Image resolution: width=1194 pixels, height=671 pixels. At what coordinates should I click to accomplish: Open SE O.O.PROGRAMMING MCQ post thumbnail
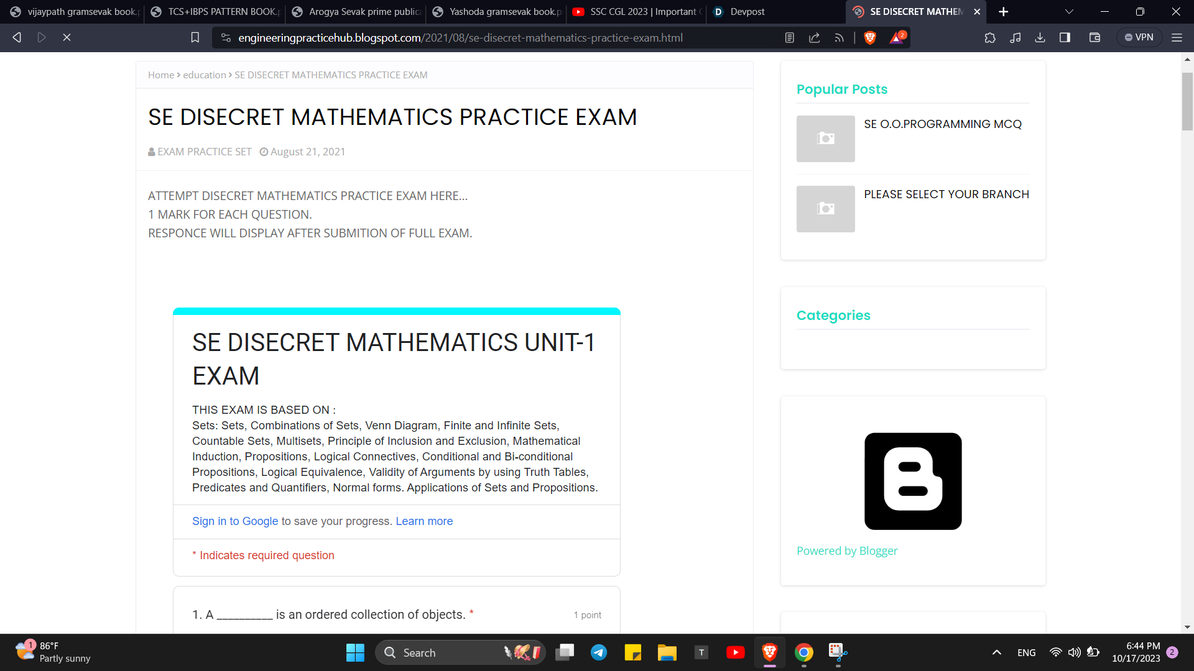coord(825,139)
